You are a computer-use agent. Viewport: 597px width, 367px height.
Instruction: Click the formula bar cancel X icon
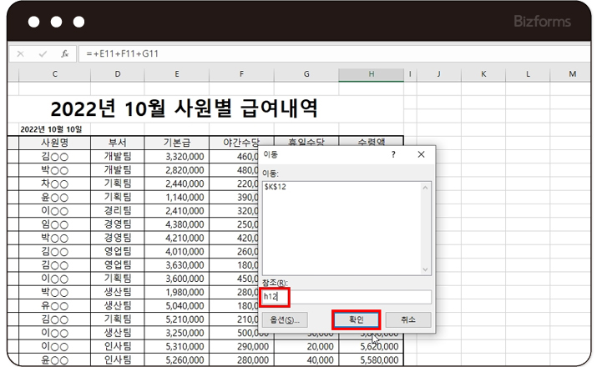click(x=20, y=53)
